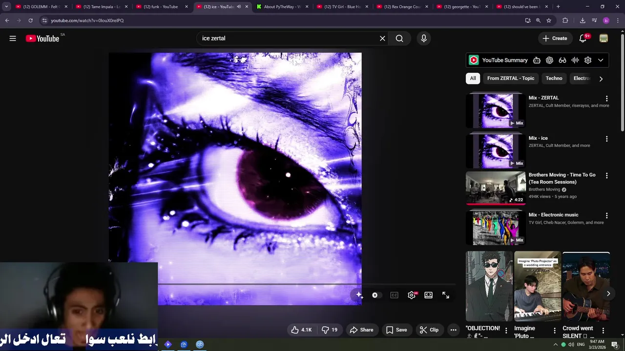Open media controls icon in toolbar
625x351 pixels.
click(x=594, y=20)
